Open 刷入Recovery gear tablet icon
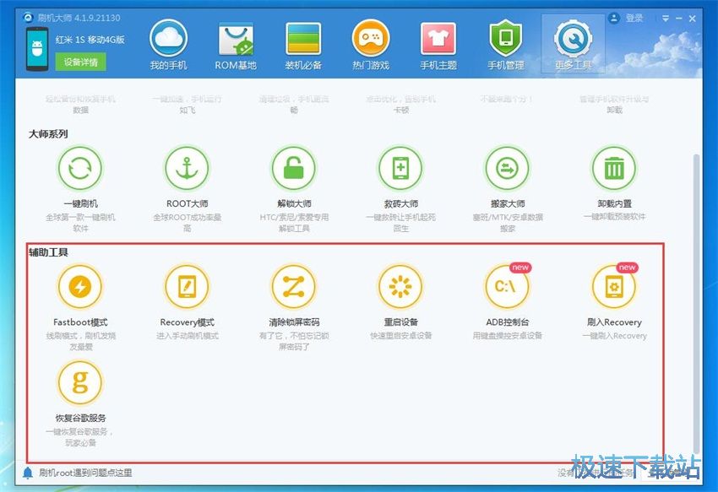The height and width of the screenshot is (492, 718). 614,287
